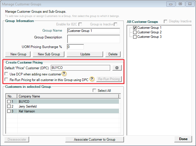Click the Company Name column header
This screenshot has height=146, width=196.
pyautogui.click(x=68, y=96)
